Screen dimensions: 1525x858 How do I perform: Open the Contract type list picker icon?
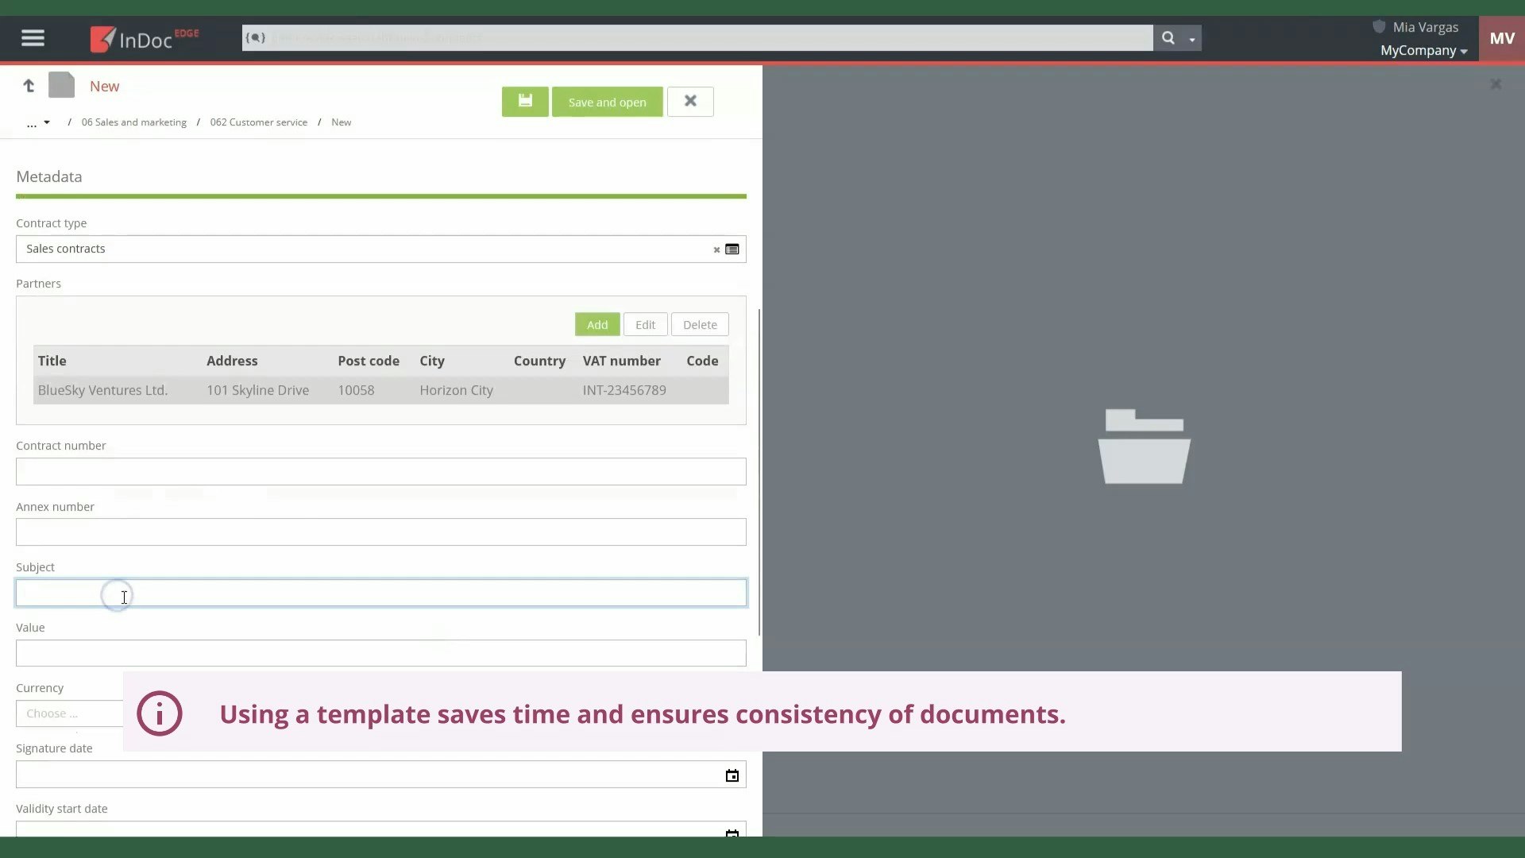[732, 249]
